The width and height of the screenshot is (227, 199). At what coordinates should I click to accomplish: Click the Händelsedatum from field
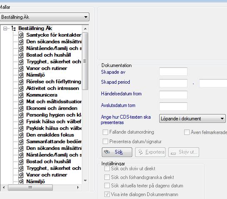(173, 95)
